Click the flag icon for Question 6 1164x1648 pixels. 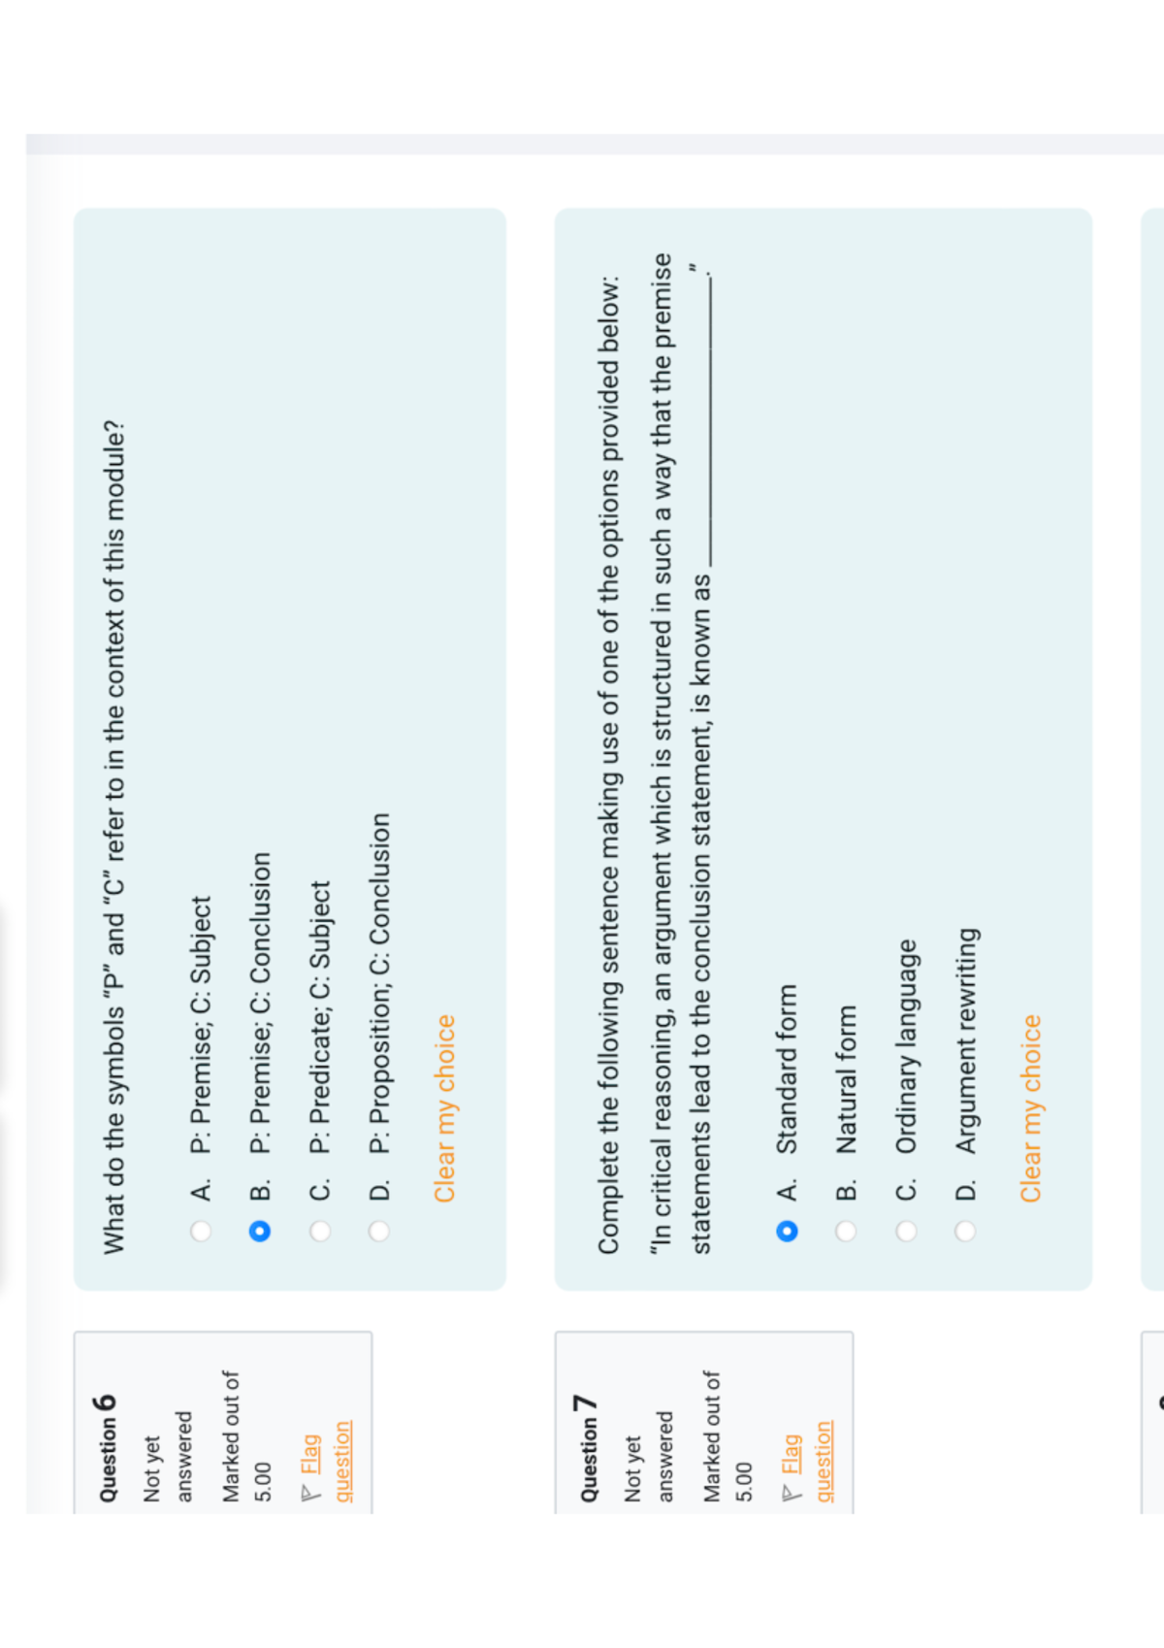point(309,1493)
